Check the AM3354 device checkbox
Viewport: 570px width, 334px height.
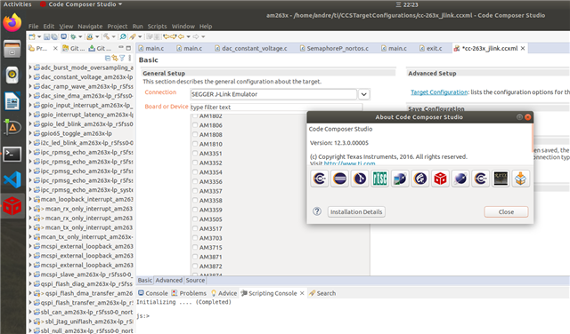(195, 172)
